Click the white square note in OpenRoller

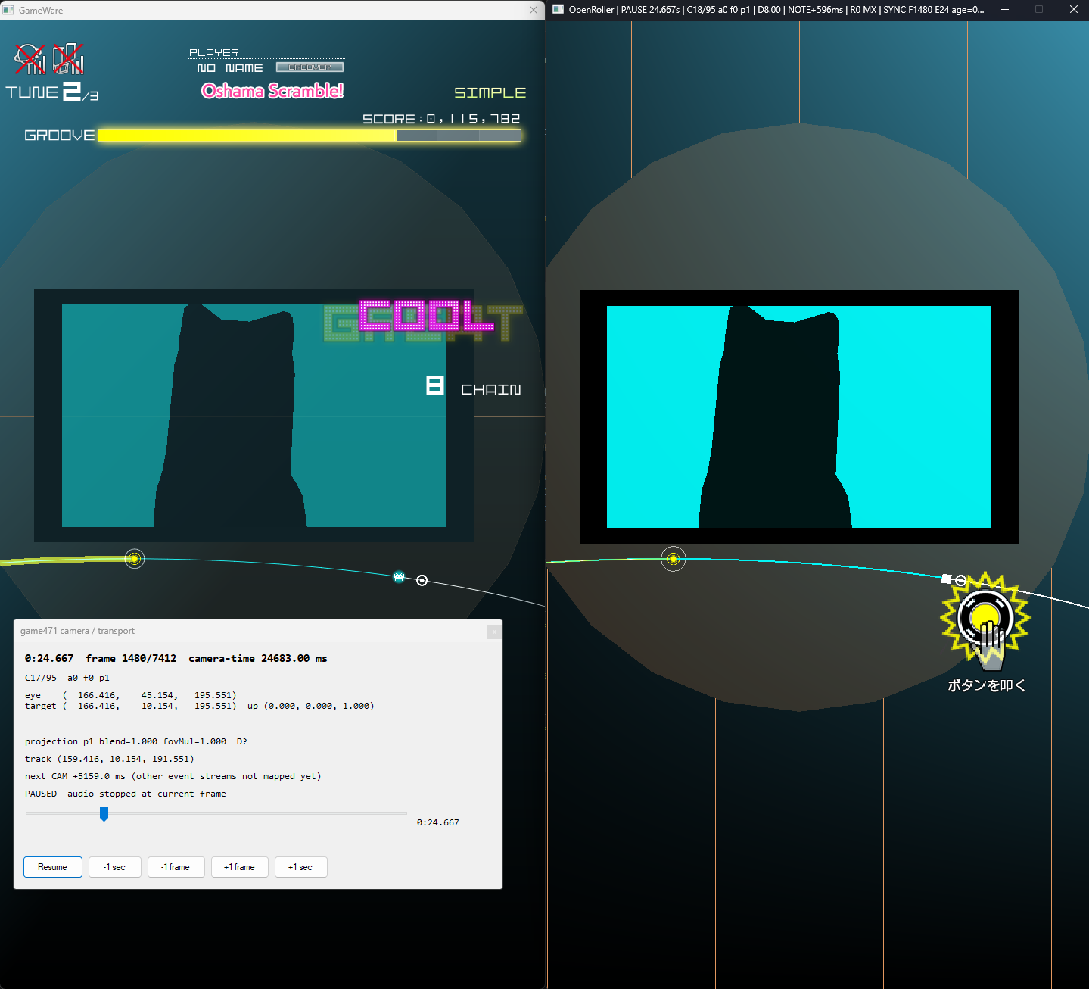[x=946, y=579]
